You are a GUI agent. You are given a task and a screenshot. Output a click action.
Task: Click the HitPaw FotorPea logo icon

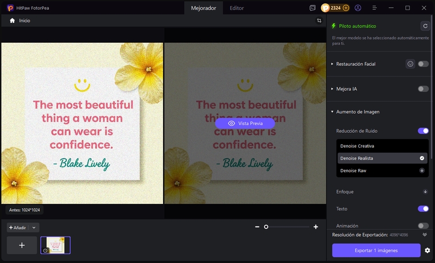(10, 8)
